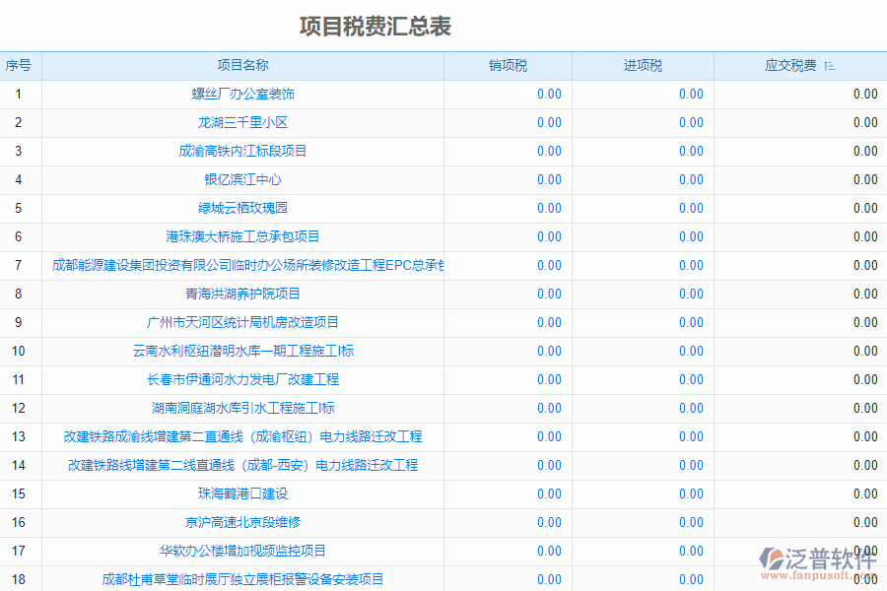Open the 绿城云栖玫瑰园 project details
The image size is (887, 591).
coord(244,208)
